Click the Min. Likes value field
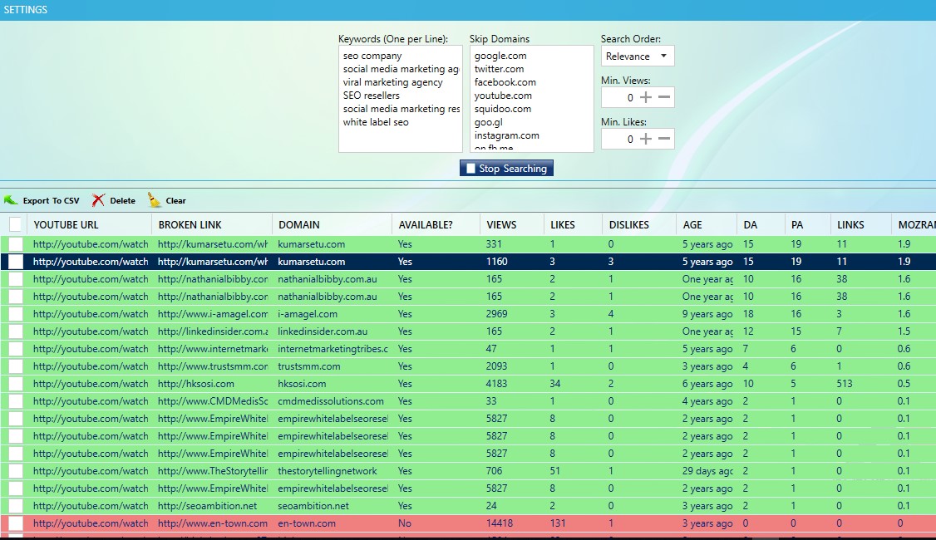The height and width of the screenshot is (540, 936). pyautogui.click(x=619, y=139)
